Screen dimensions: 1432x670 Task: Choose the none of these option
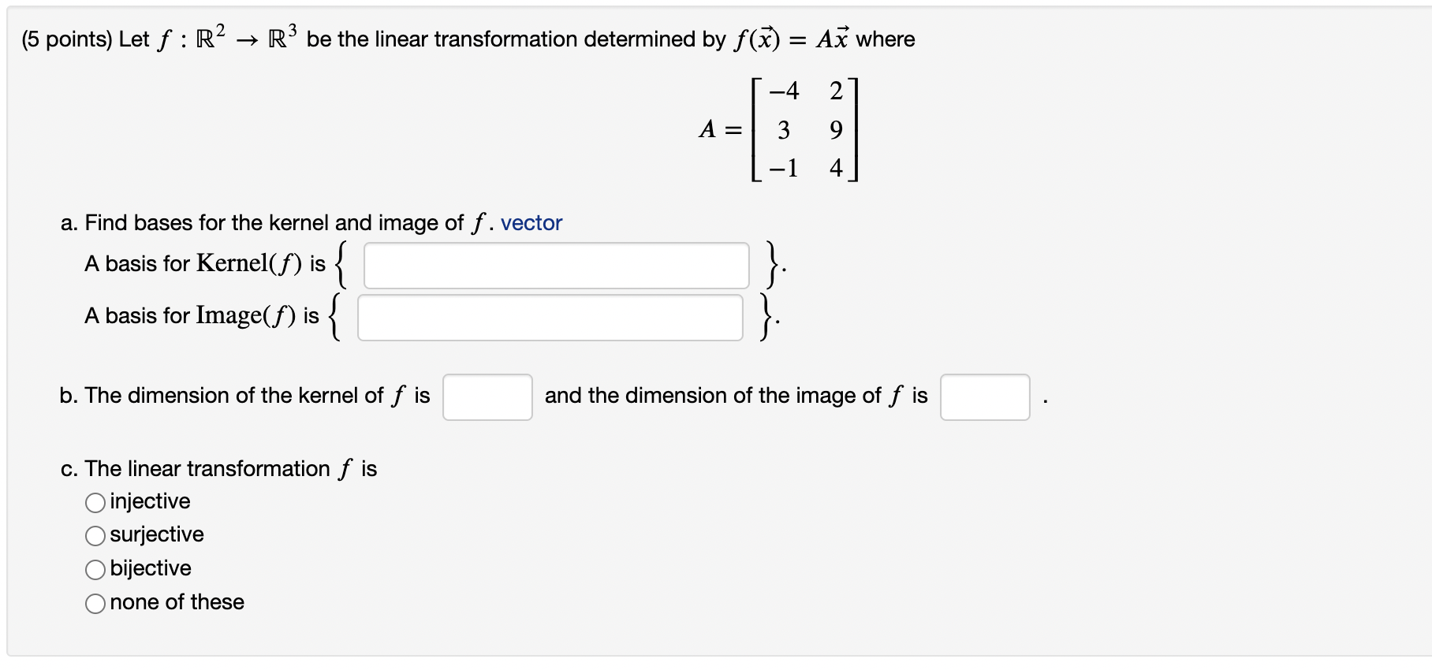point(95,602)
